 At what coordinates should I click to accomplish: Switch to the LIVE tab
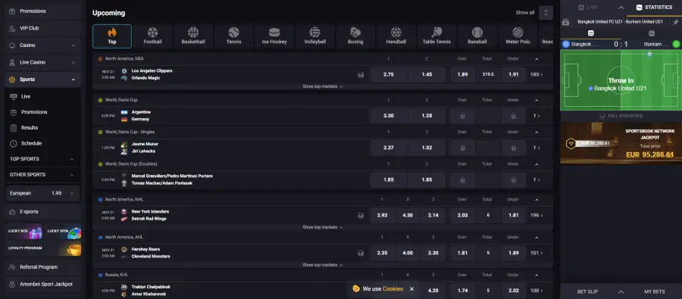(x=588, y=8)
